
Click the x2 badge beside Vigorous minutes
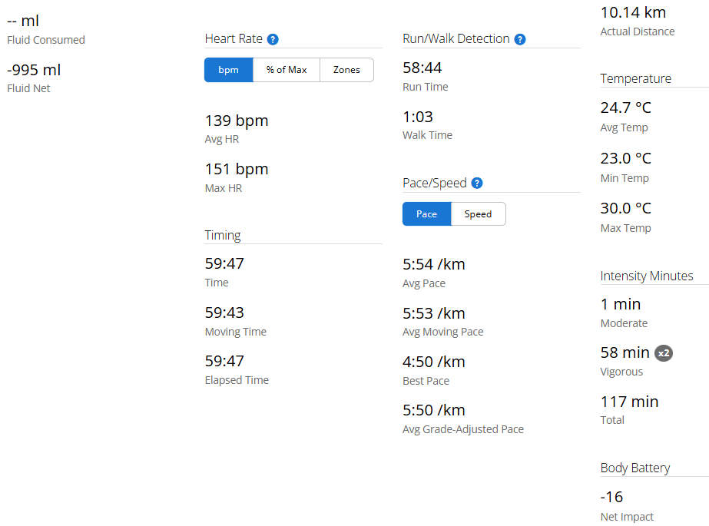click(664, 353)
